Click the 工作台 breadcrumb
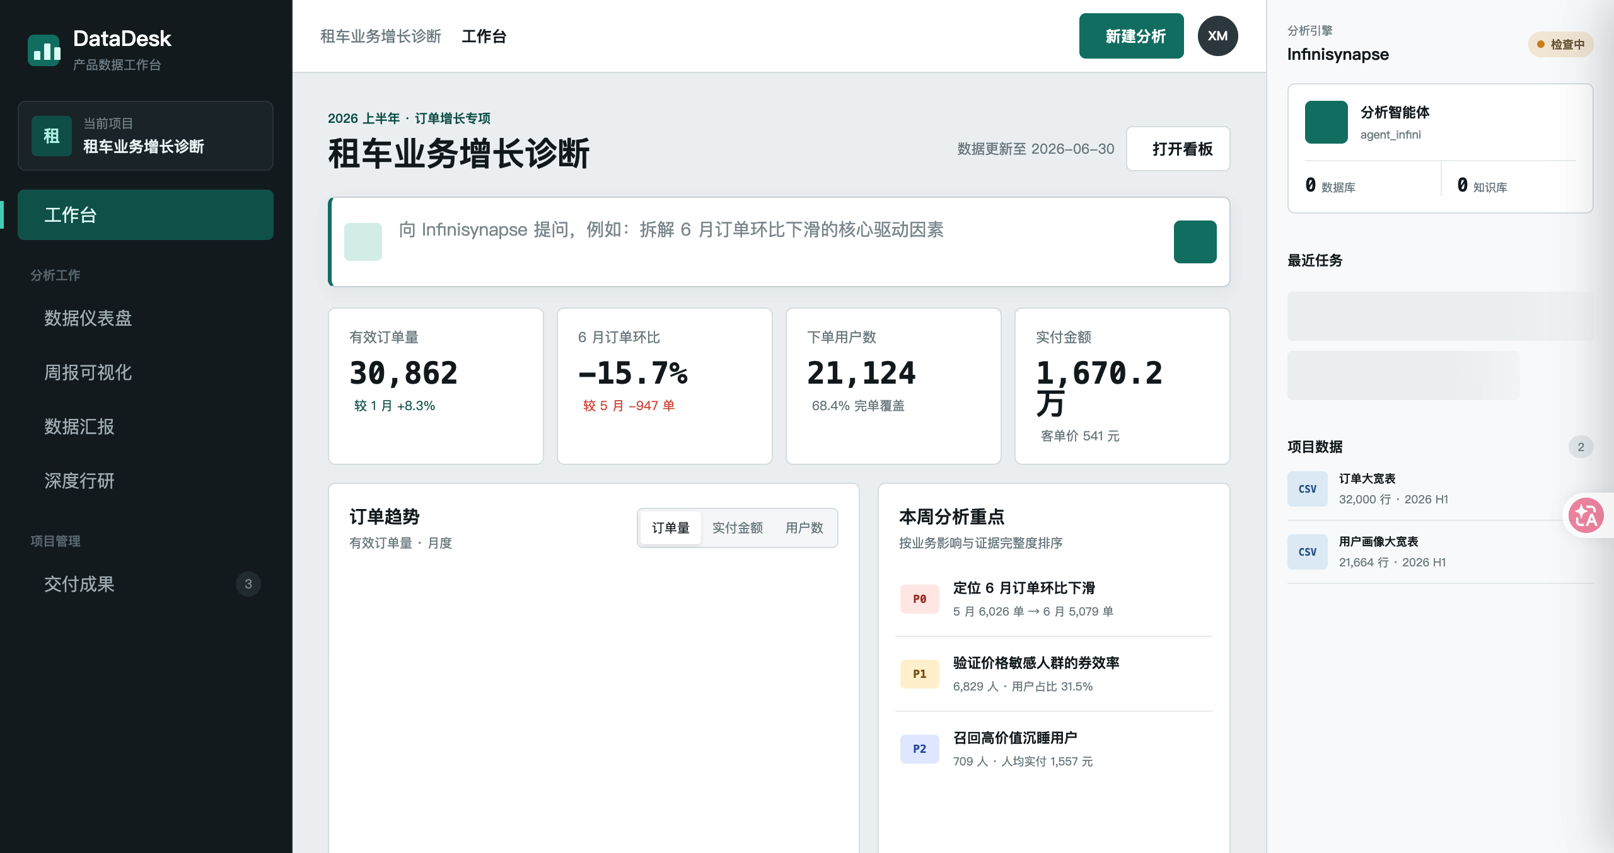The height and width of the screenshot is (853, 1614). pyautogui.click(x=484, y=36)
